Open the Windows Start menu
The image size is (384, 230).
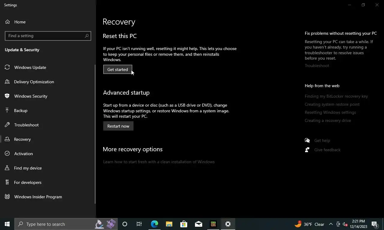pyautogui.click(x=7, y=224)
